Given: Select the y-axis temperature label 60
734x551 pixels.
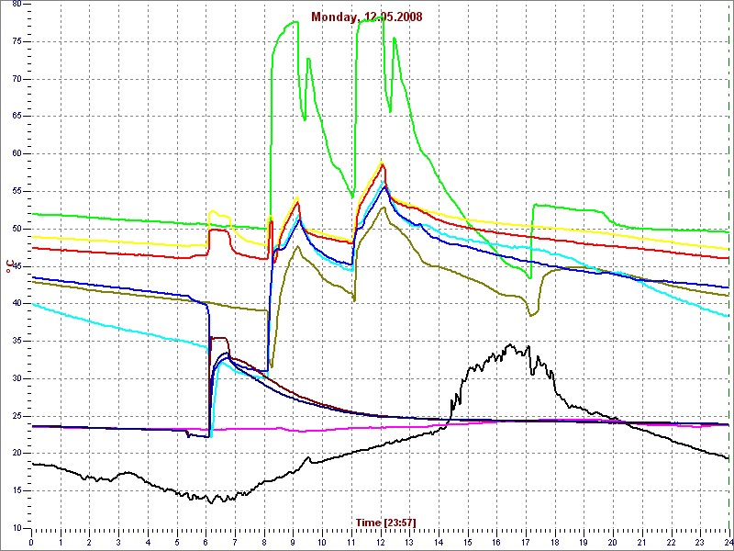Looking at the screenshot, I should [x=17, y=153].
